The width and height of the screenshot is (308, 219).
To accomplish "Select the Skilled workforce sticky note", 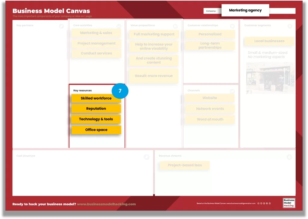I will [x=96, y=98].
